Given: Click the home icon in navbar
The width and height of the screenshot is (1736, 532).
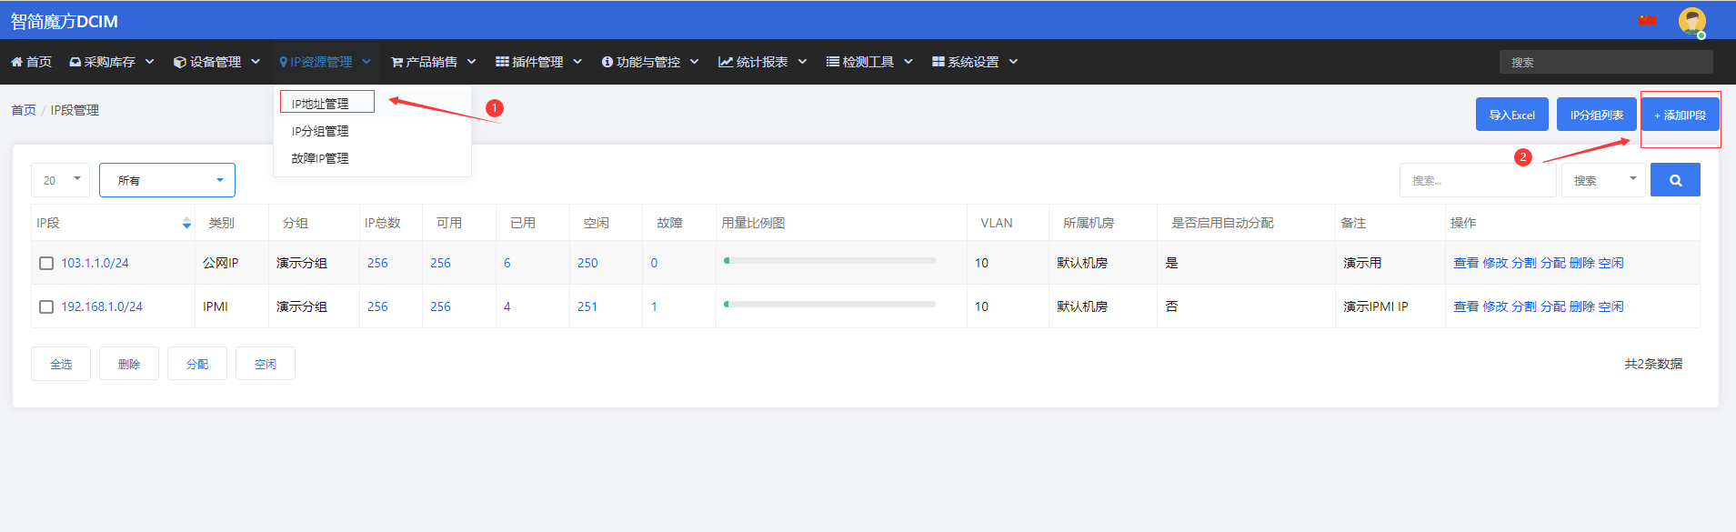Looking at the screenshot, I should tap(16, 62).
